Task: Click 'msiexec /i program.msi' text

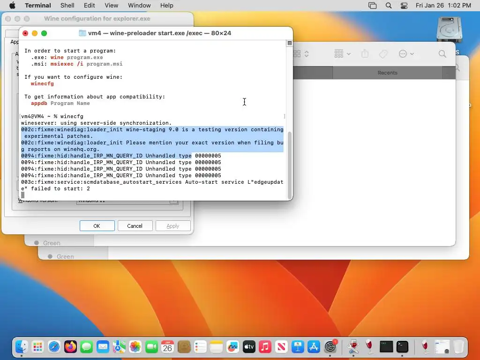Action: pos(86,64)
